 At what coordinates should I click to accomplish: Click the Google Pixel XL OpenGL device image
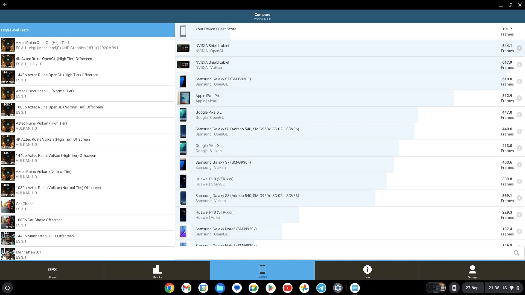pyautogui.click(x=183, y=115)
